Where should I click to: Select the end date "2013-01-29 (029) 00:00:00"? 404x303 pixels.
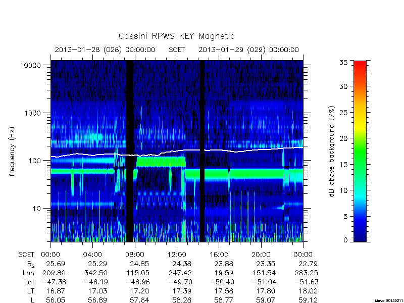pos(248,49)
